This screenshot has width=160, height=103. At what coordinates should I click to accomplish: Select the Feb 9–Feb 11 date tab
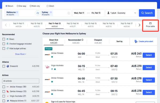(x=19, y=25)
